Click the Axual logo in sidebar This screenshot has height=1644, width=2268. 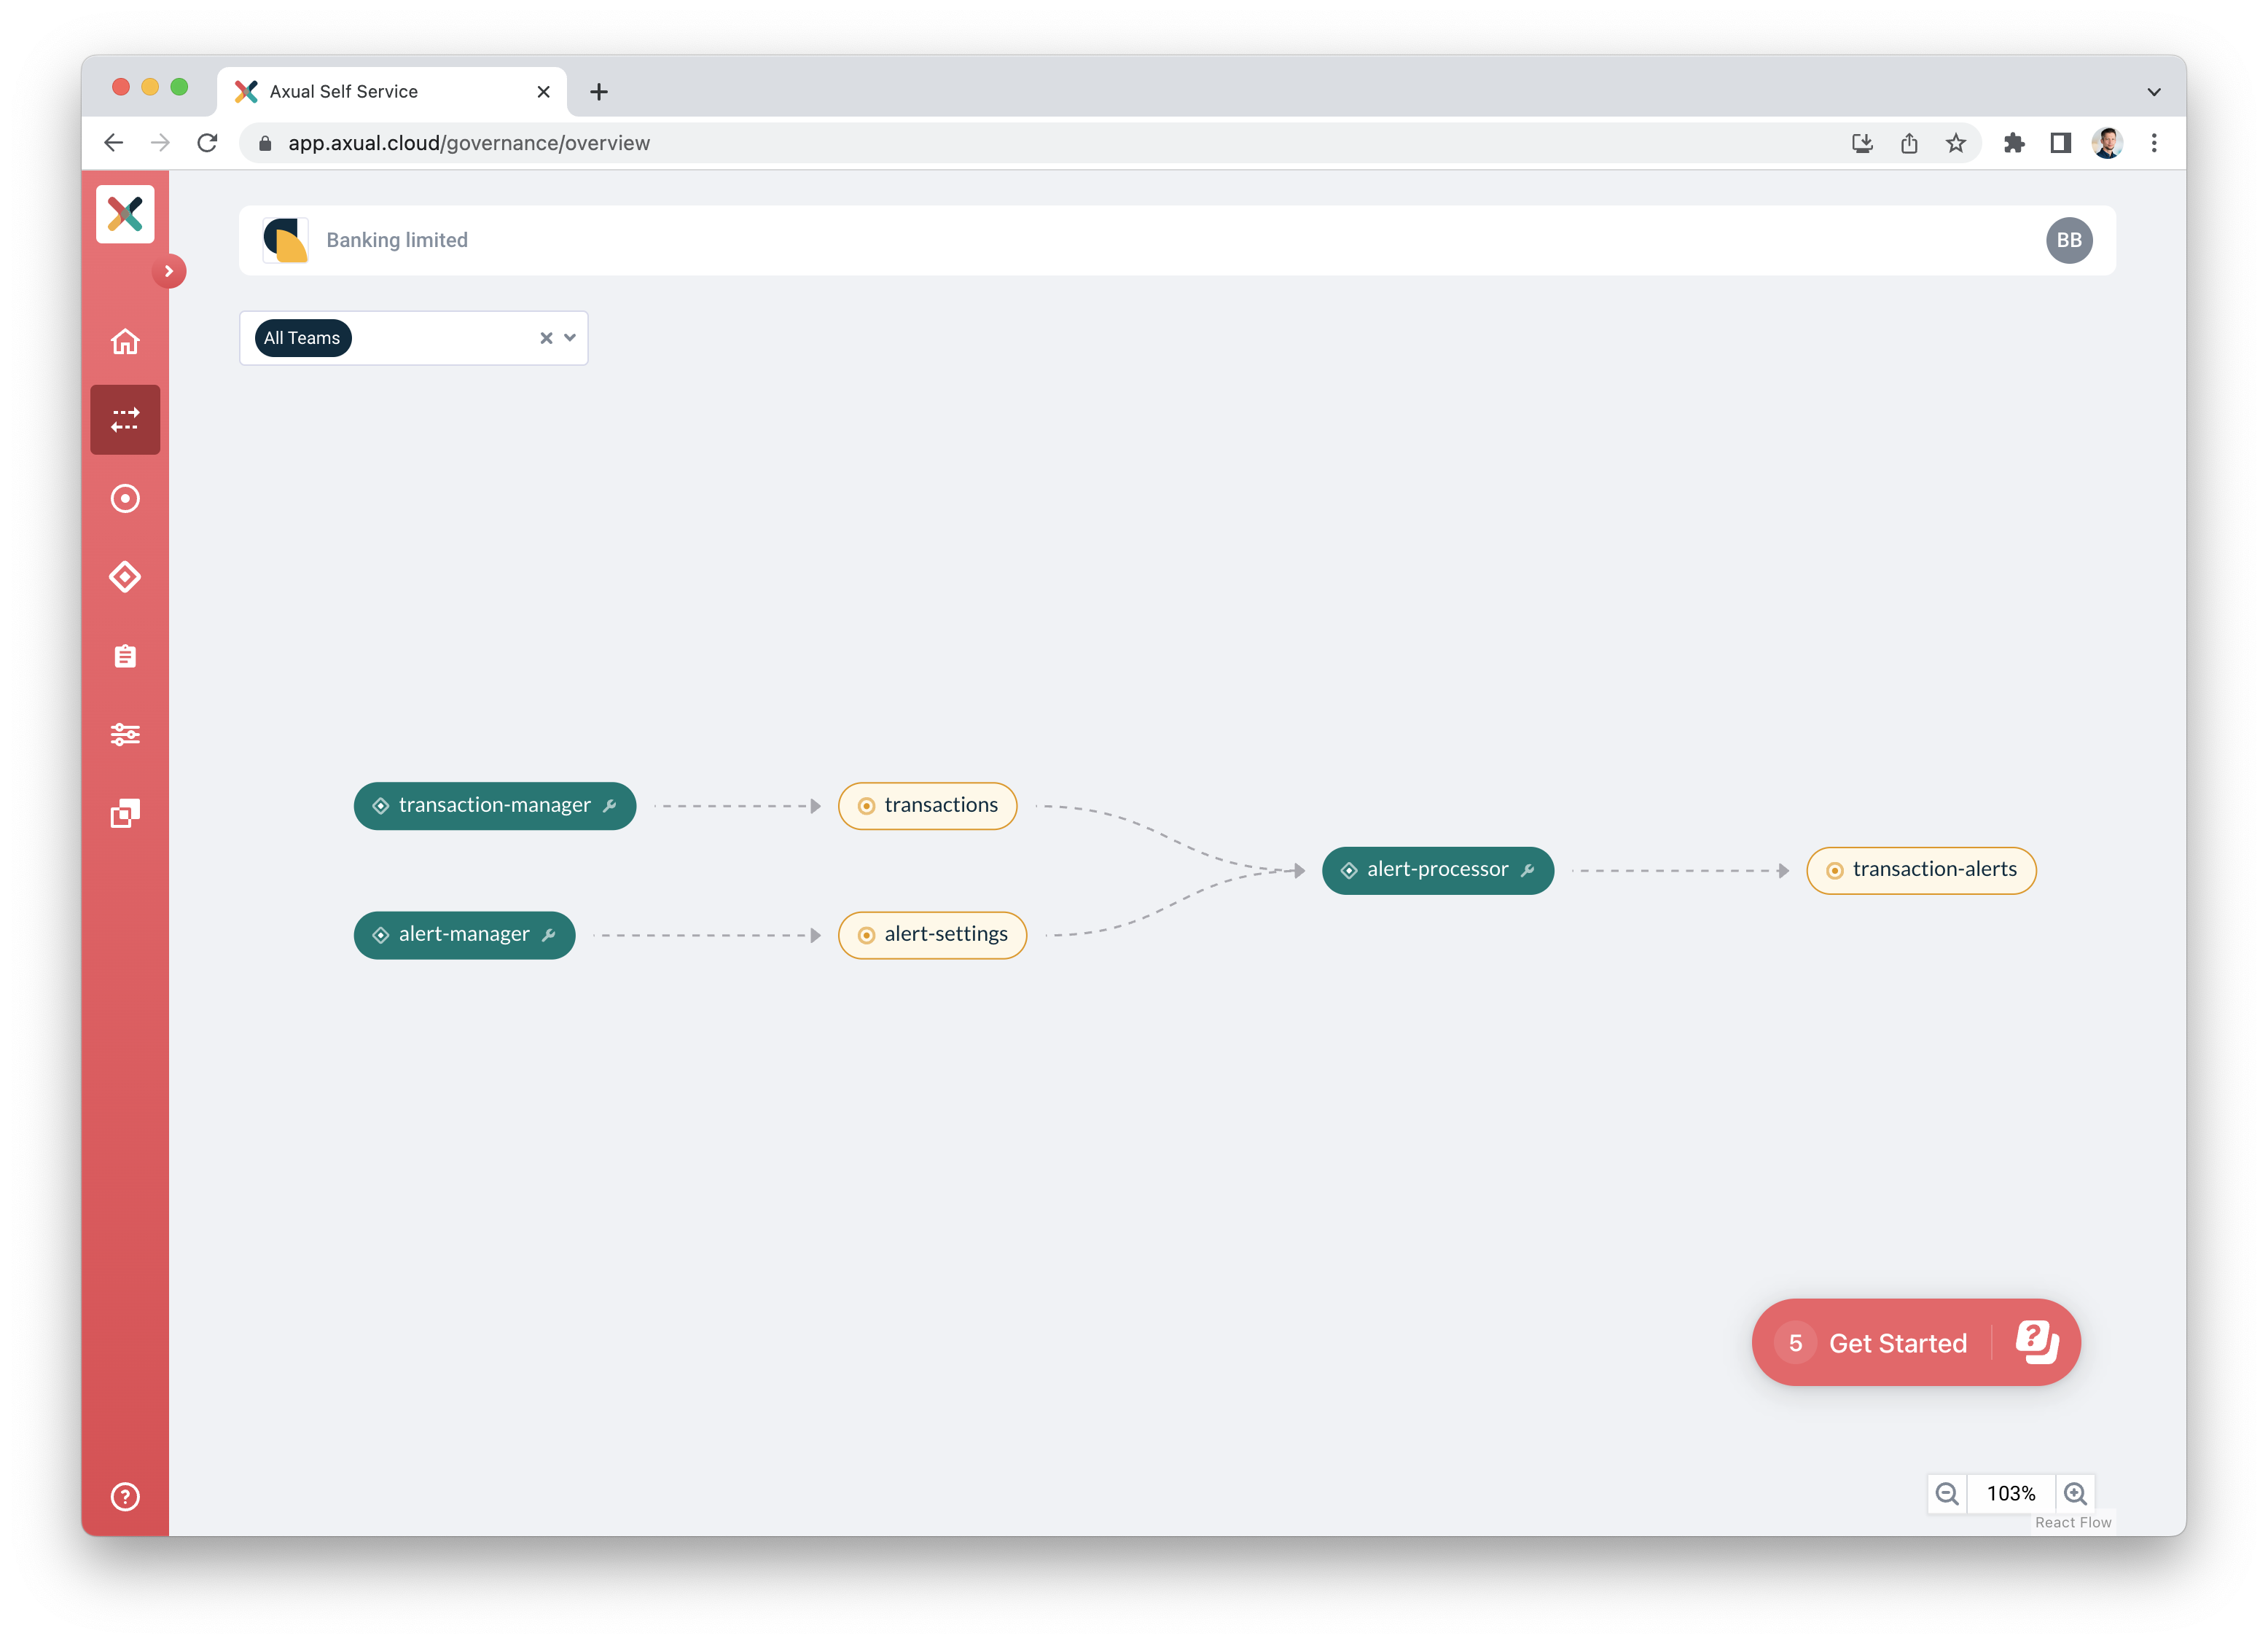pyautogui.click(x=125, y=214)
